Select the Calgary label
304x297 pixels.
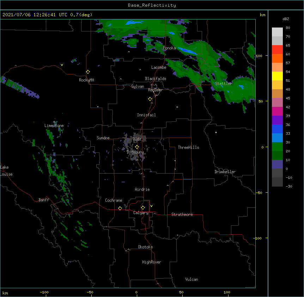(141, 213)
